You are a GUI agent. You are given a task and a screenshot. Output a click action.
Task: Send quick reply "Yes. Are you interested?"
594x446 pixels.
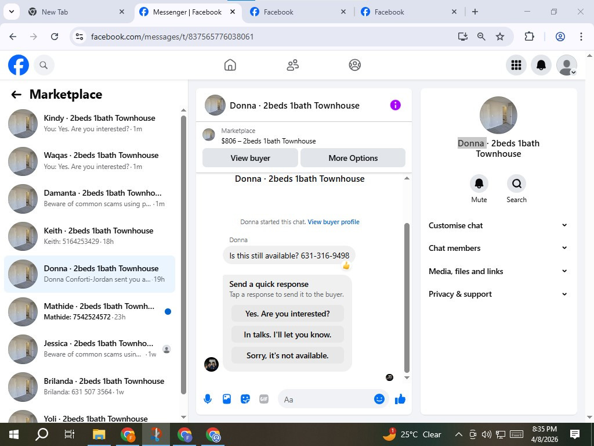288,314
